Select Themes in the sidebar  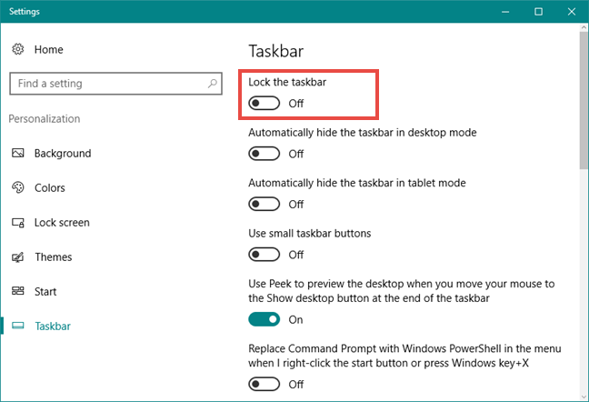coord(54,257)
